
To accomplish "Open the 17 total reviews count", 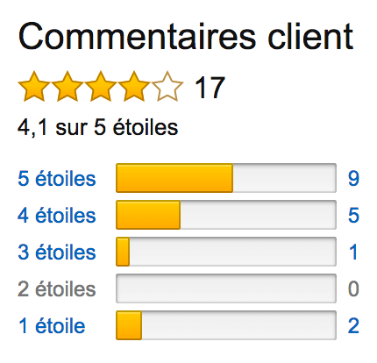I will (x=210, y=87).
